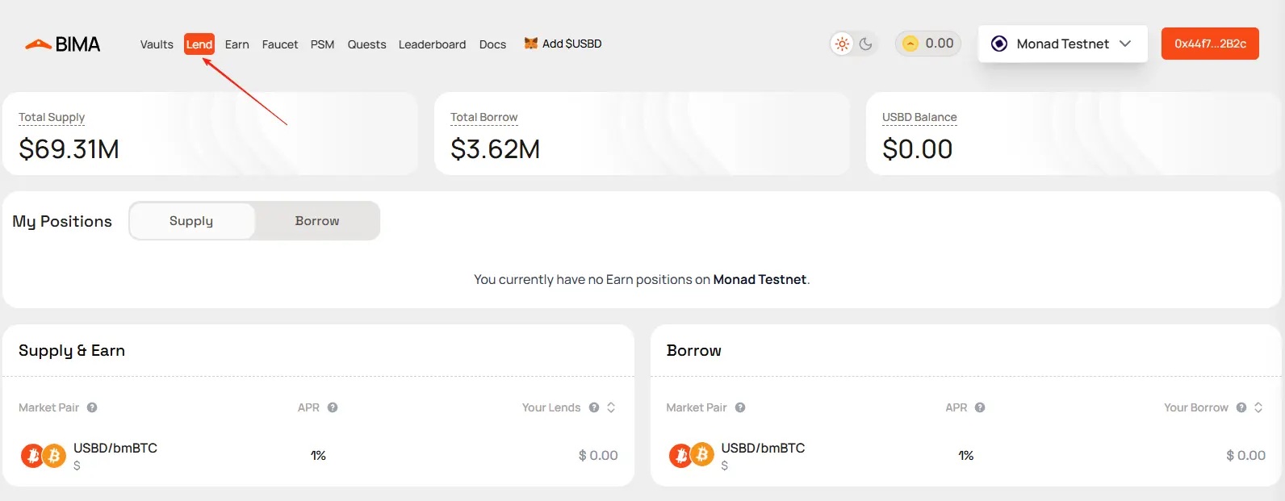The width and height of the screenshot is (1285, 501).
Task: Click the 0x44f7...2B2c wallet button
Action: 1210,44
